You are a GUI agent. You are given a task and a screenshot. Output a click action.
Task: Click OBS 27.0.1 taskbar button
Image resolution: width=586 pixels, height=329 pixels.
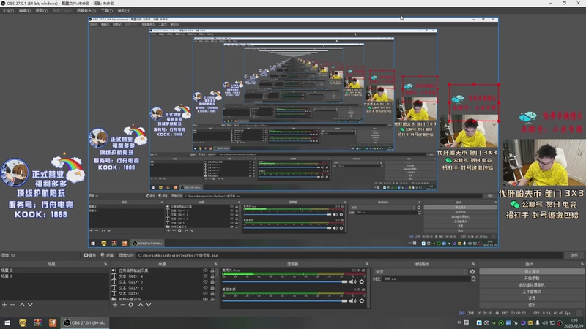[x=84, y=322]
